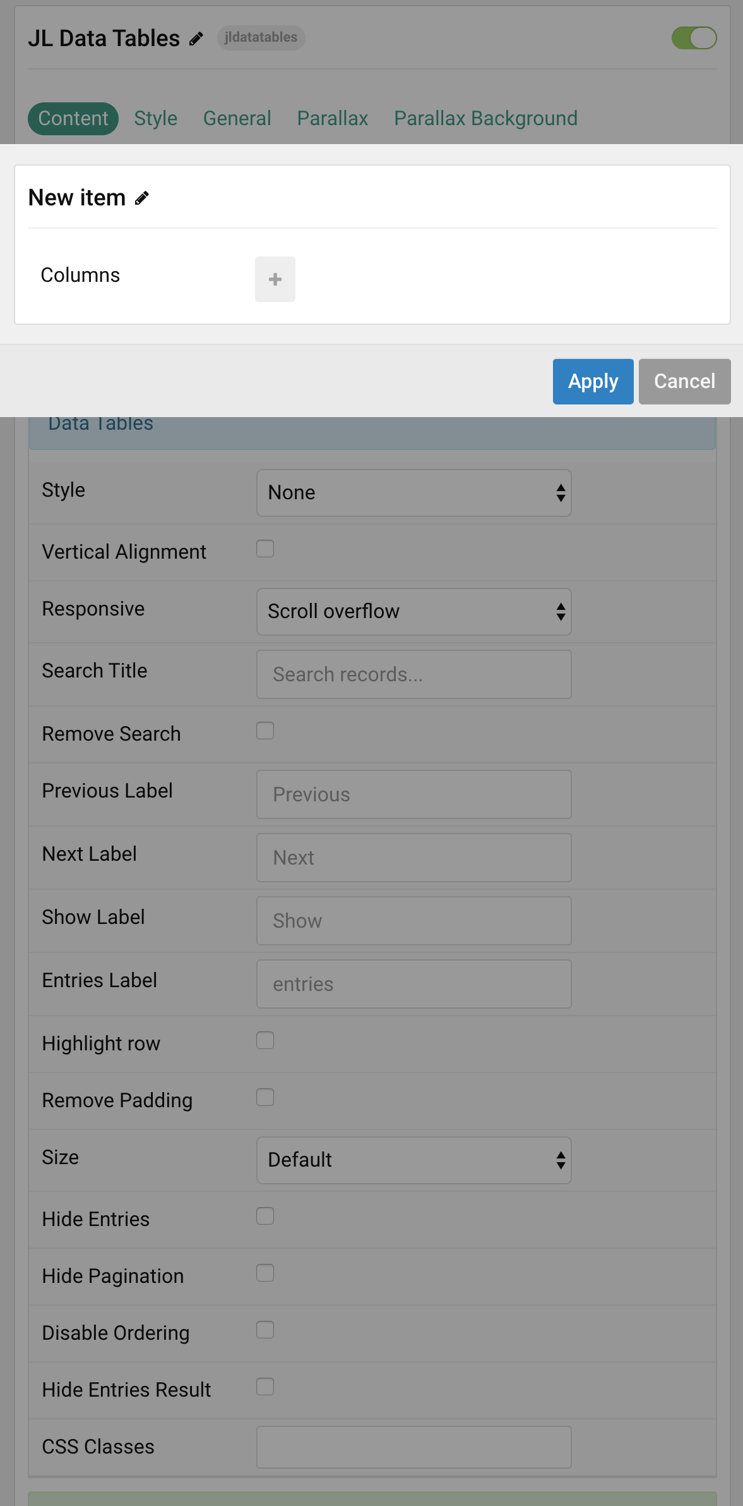Toggle the module enabled switch
Image resolution: width=743 pixels, height=1506 pixels.
pyautogui.click(x=694, y=38)
